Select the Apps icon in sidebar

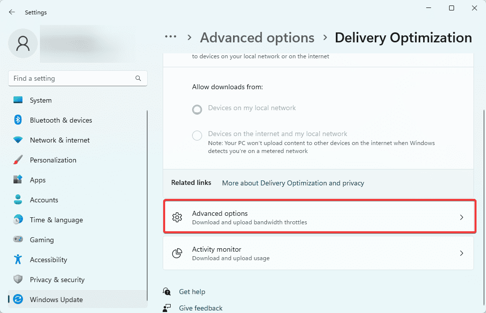click(18, 179)
